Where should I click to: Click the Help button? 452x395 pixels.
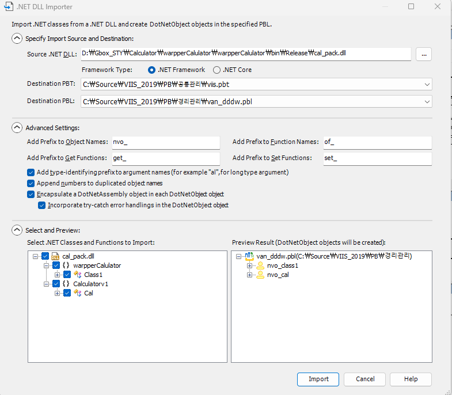point(411,379)
